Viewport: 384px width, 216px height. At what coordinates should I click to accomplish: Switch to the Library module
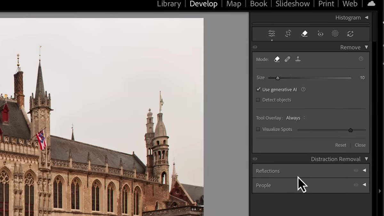point(169,4)
